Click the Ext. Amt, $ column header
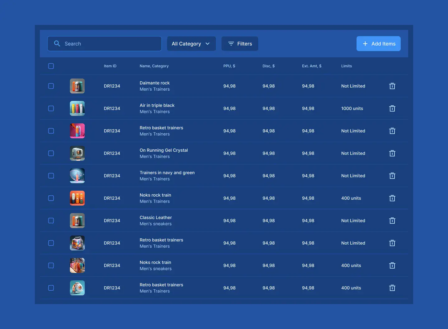 pos(312,66)
